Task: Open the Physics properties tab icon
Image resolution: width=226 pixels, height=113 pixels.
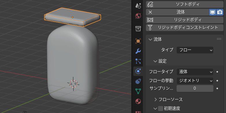Action: point(138,71)
